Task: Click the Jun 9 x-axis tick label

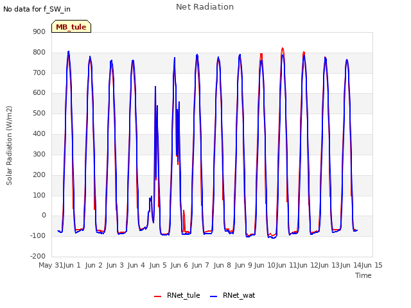Action: pyautogui.click(x=243, y=265)
